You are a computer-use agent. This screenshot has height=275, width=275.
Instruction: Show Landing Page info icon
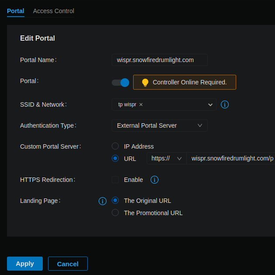click(x=103, y=201)
